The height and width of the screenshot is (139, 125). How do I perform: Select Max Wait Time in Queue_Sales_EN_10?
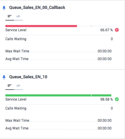coord(58,121)
